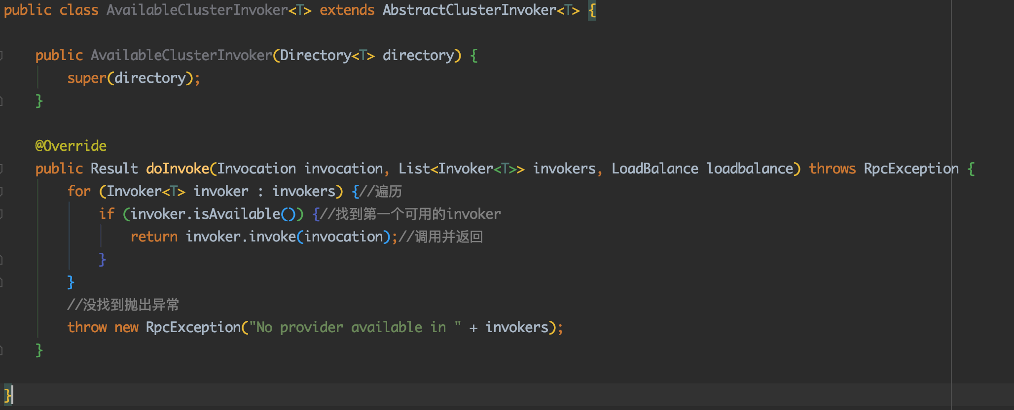Click AvailableClusterInvoker after the class keyword
The height and width of the screenshot is (410, 1014).
coord(197,10)
